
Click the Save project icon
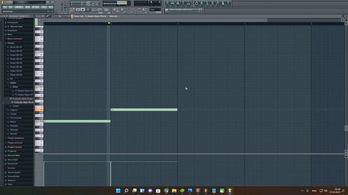[x=202, y=3]
